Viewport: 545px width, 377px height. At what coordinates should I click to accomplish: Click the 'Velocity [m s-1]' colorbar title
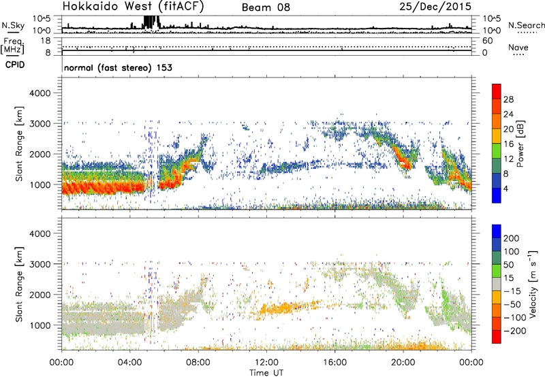pos(533,284)
